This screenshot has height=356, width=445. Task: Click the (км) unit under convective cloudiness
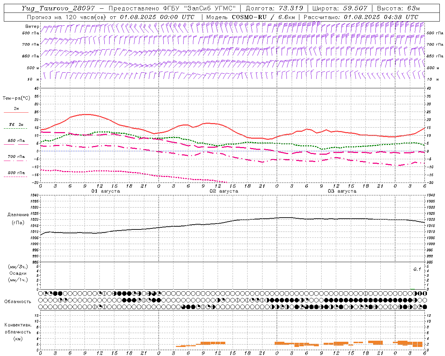(x=18, y=339)
